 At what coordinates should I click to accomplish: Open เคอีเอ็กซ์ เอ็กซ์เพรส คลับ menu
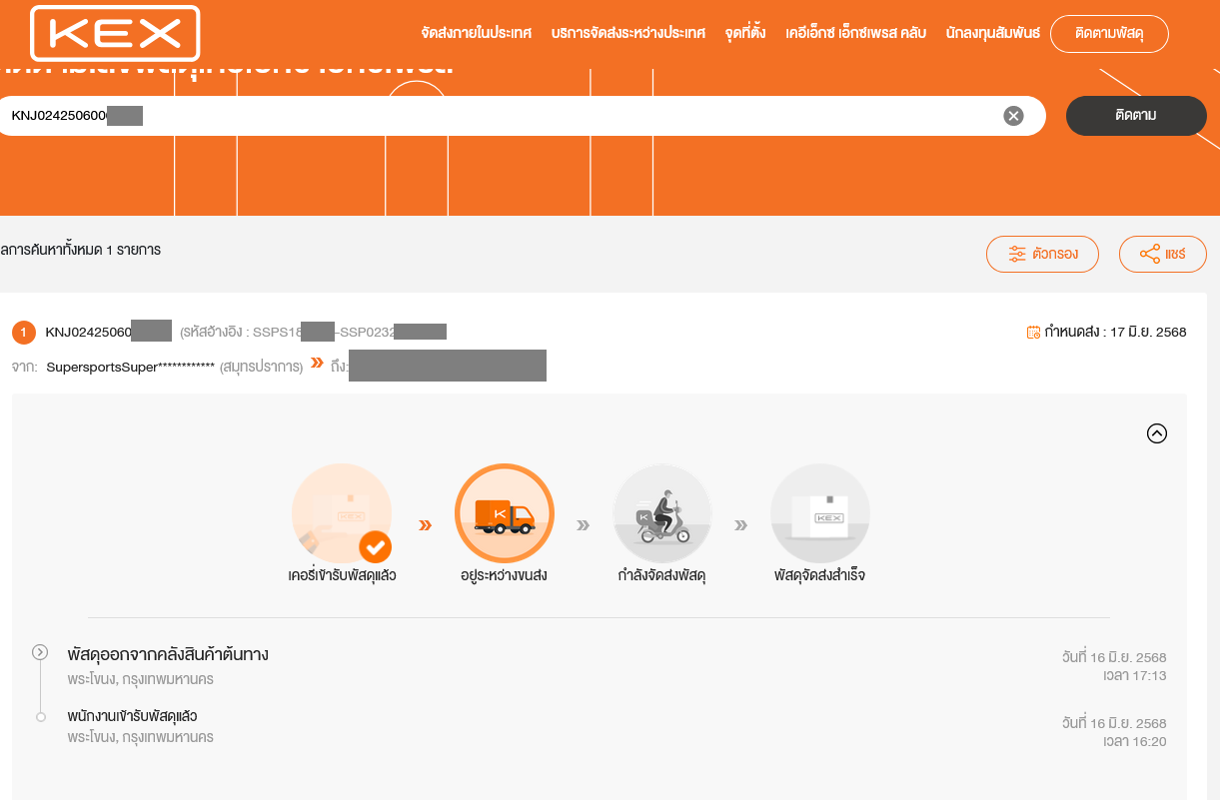point(856,33)
